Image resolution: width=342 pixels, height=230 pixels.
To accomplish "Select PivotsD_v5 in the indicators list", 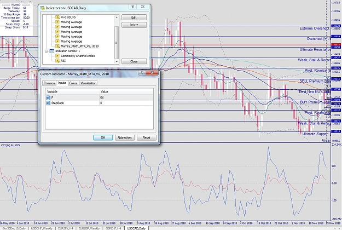I will pos(68,17).
